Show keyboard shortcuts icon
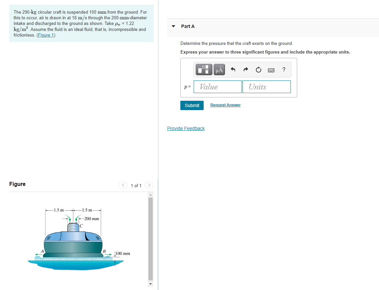This screenshot has width=379, height=290. (271, 70)
